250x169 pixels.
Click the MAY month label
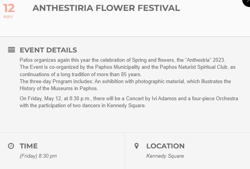point(8,17)
